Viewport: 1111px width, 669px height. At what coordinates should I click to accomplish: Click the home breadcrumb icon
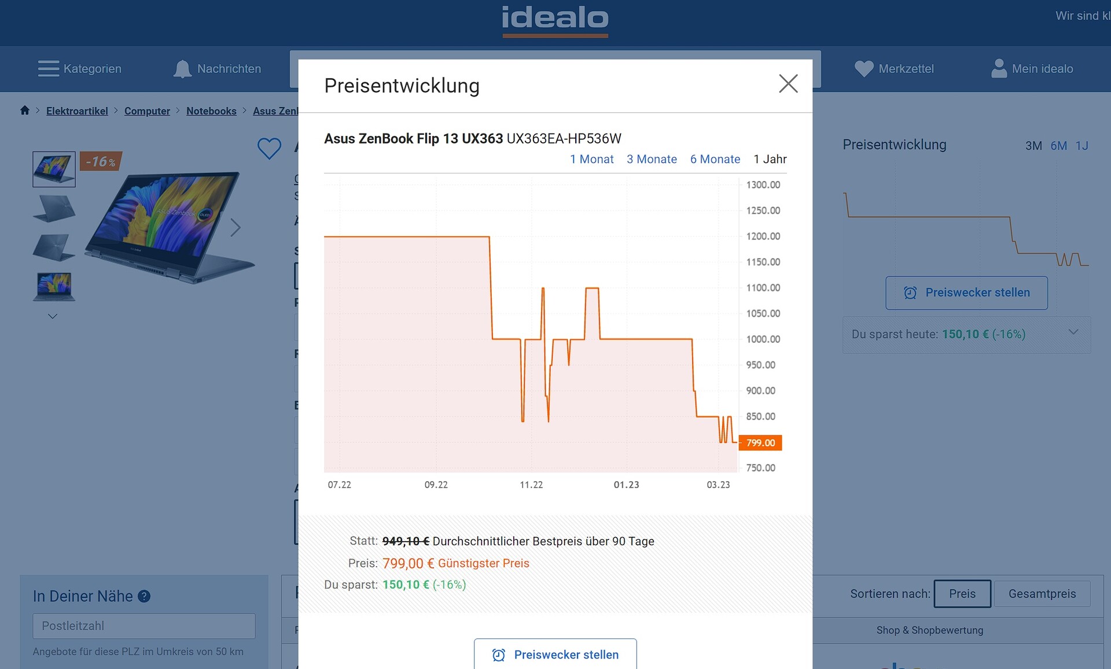point(25,110)
